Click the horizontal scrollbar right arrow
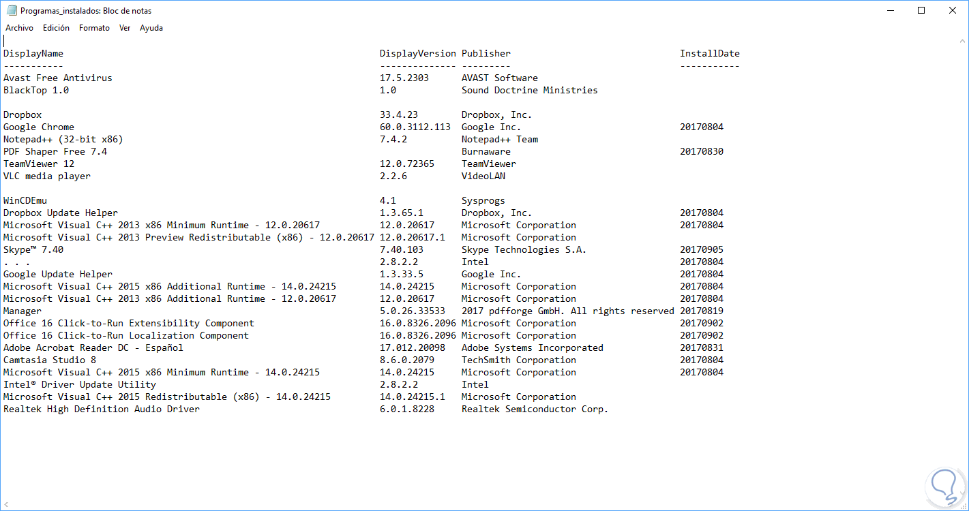The image size is (969, 511). [x=952, y=506]
